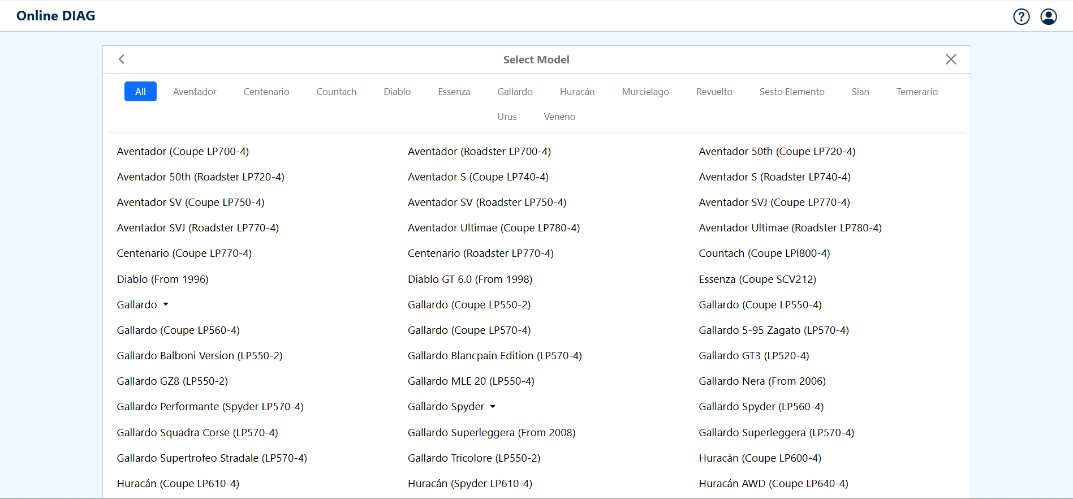This screenshot has width=1073, height=499.
Task: Pick Diablo GT 6.0 (From 1998)
Action: (470, 279)
